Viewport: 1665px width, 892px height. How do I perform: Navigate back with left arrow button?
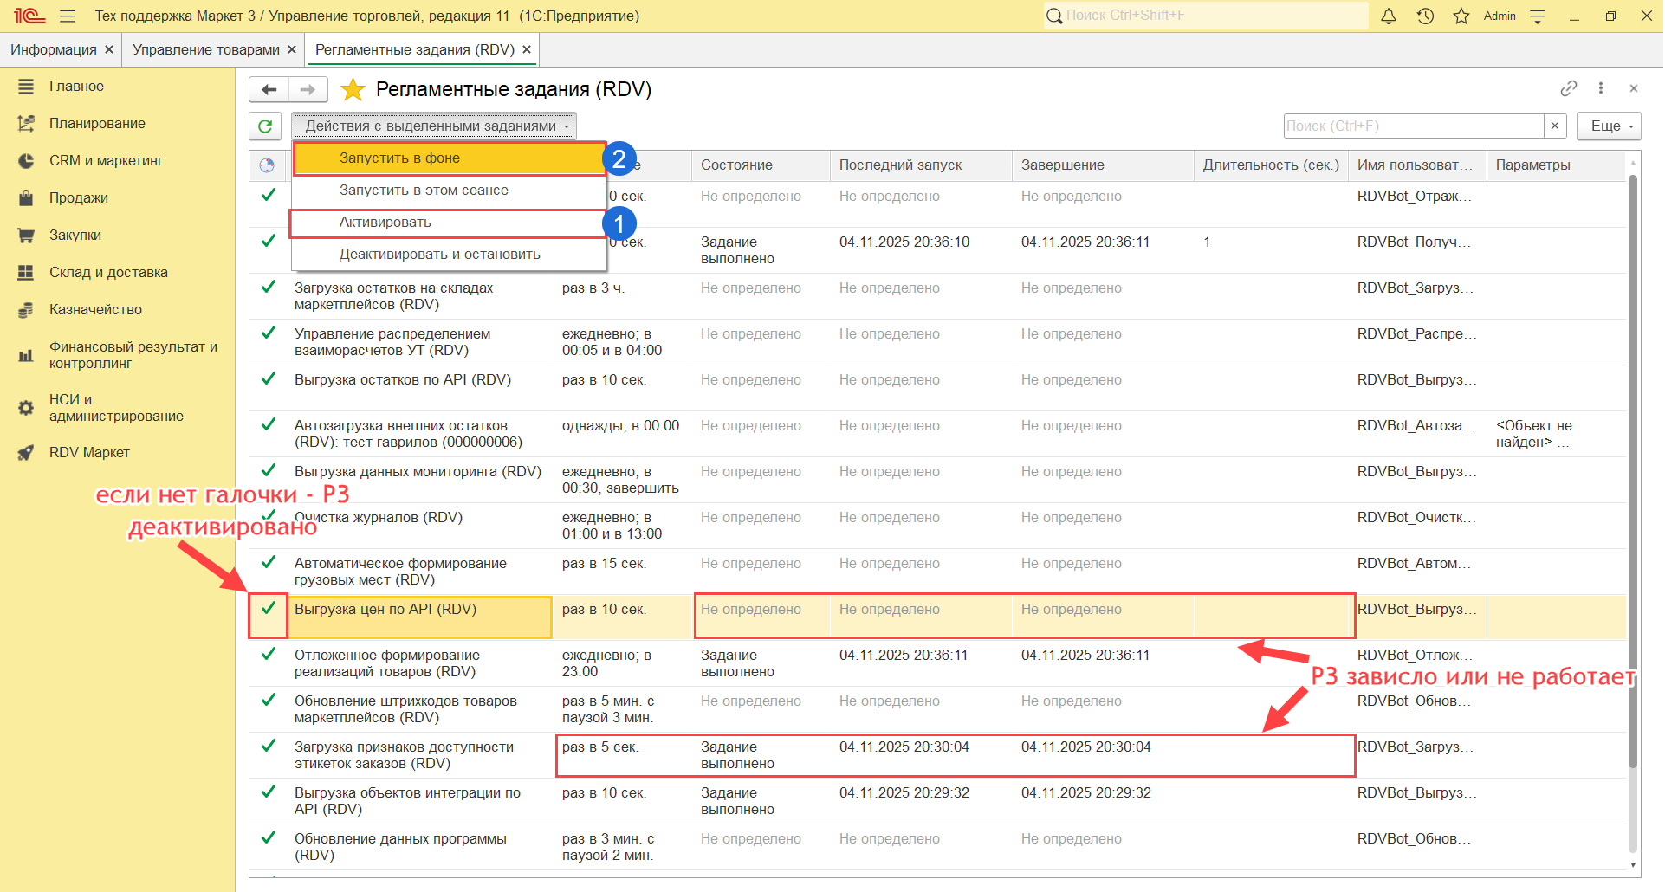(x=269, y=89)
